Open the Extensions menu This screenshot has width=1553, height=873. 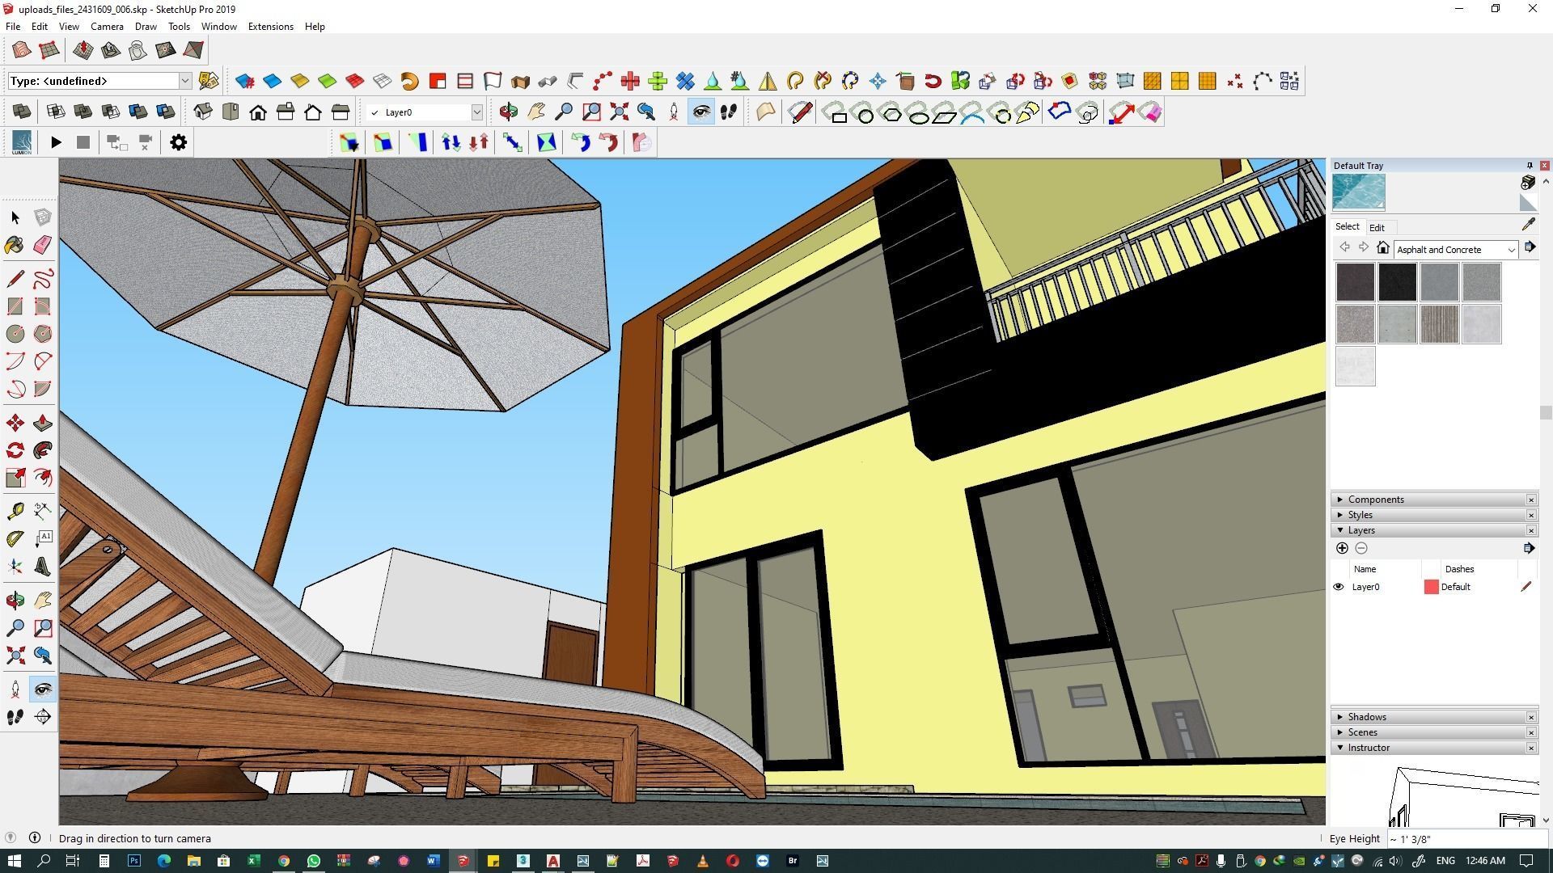point(270,27)
